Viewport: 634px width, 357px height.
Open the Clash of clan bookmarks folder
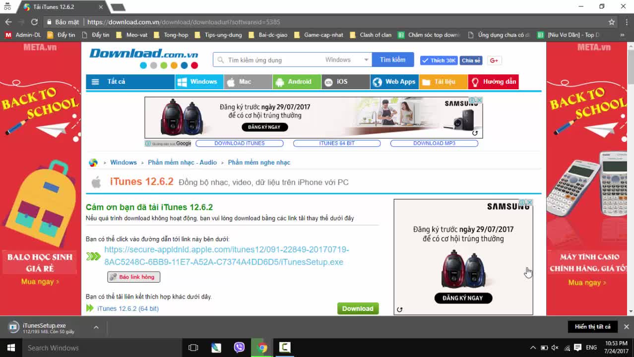371,35
